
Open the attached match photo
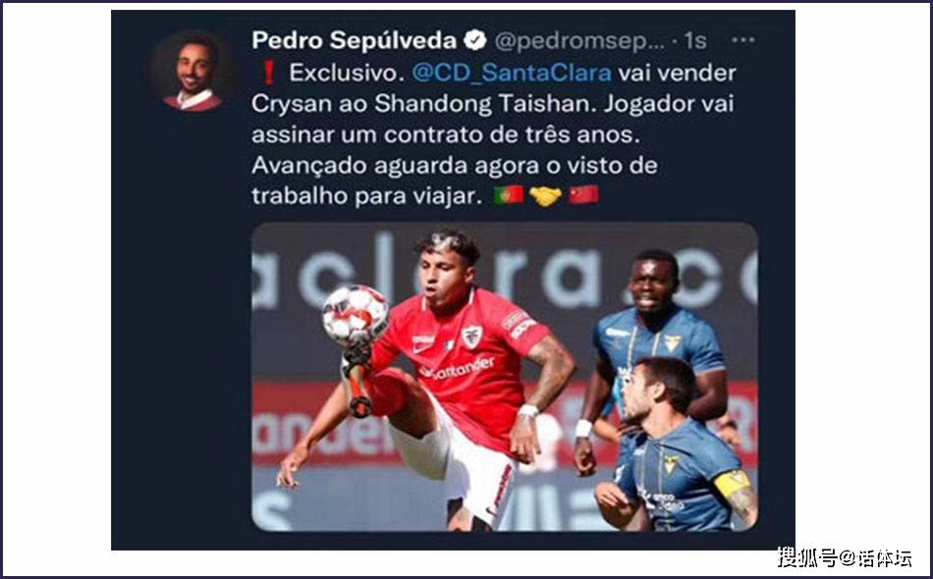pyautogui.click(x=505, y=377)
